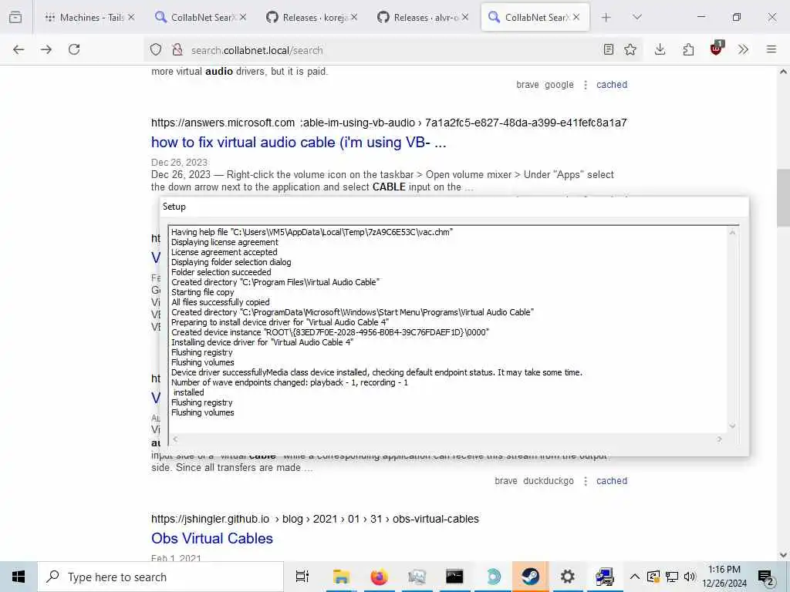Viewport: 790px width, 592px height.
Task: Open a new browser tab
Action: pos(606,17)
